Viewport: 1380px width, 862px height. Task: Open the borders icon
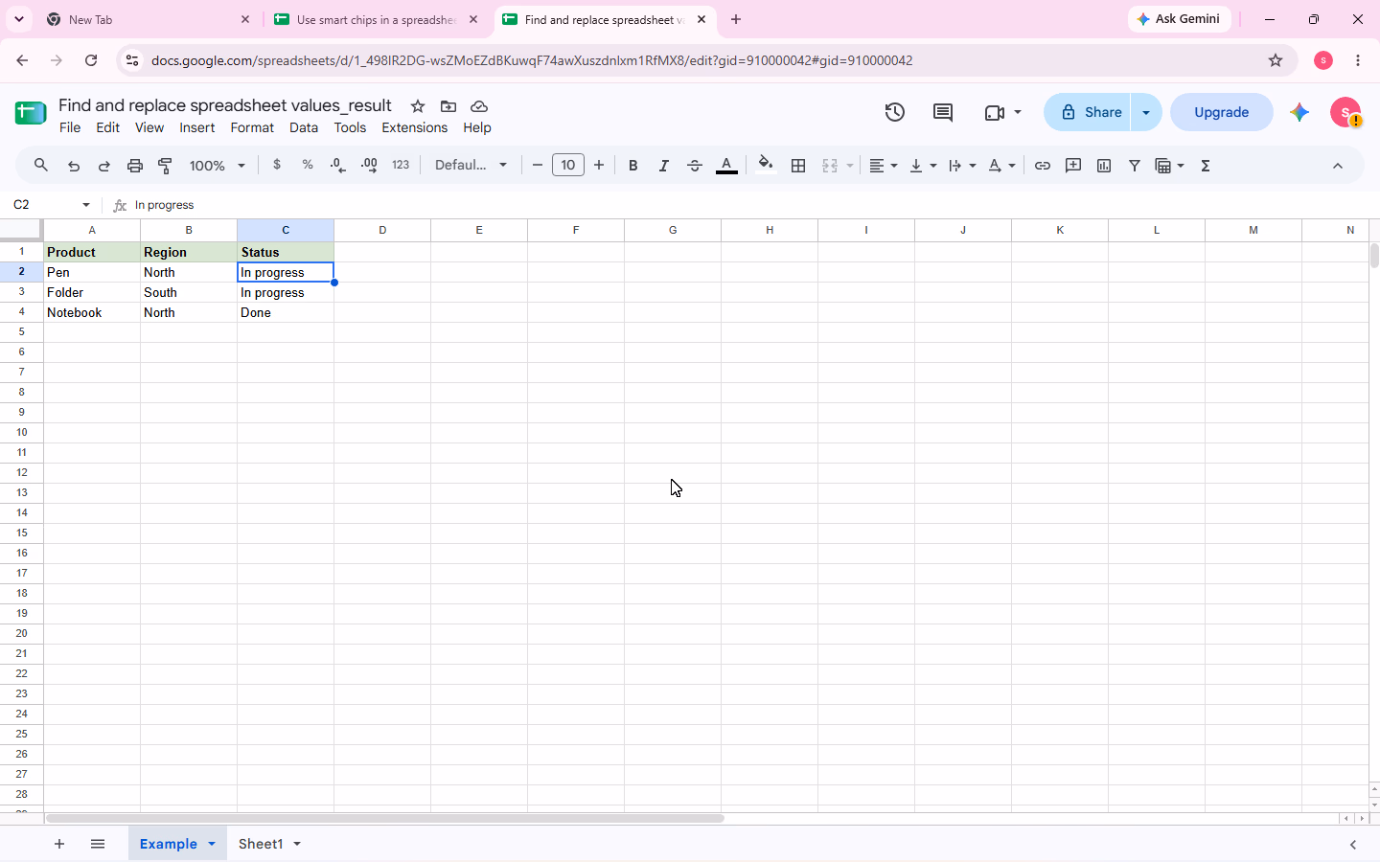point(798,166)
